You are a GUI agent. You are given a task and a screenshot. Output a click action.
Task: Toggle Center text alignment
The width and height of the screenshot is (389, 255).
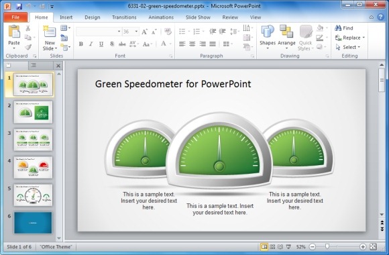coord(192,44)
